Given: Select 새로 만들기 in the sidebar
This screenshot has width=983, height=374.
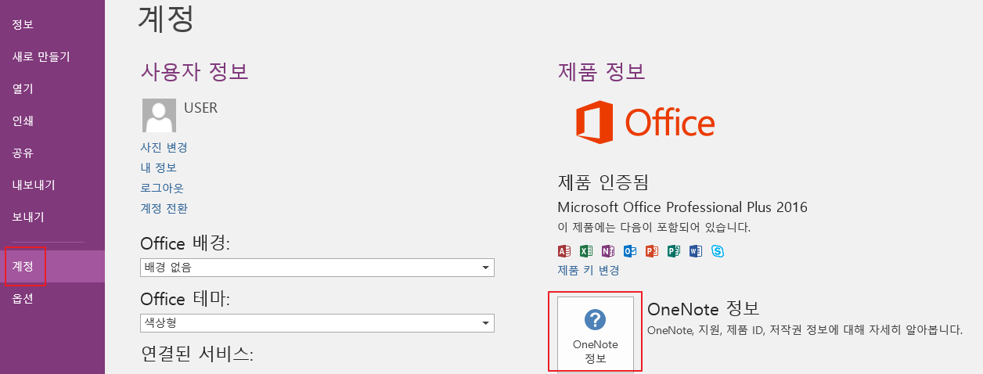Looking at the screenshot, I should tap(52, 56).
